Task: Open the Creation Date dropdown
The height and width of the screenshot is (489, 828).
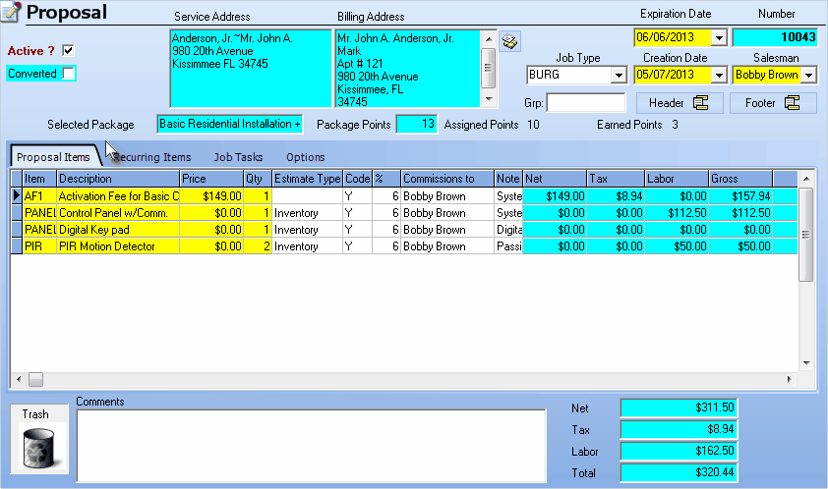Action: pyautogui.click(x=719, y=76)
